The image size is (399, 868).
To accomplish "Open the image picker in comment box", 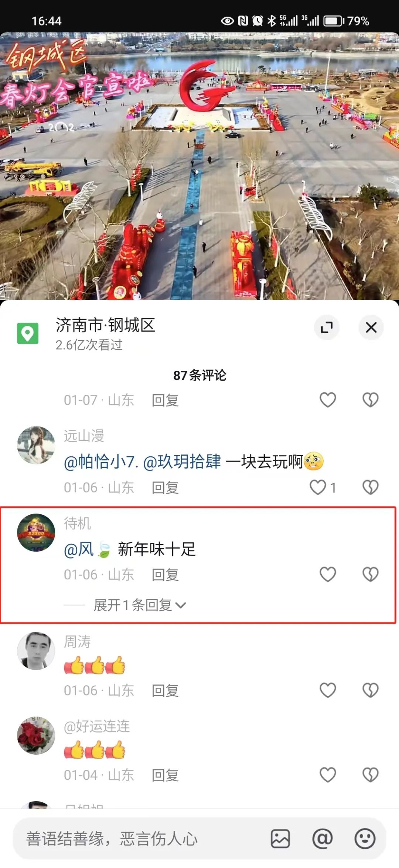I will 280,838.
